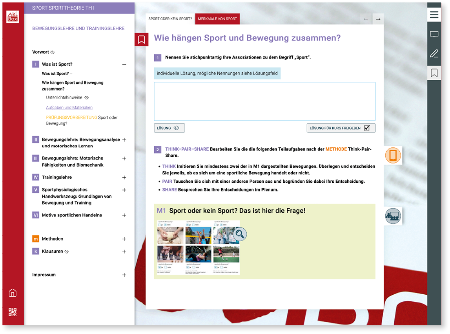Expand the Trainingslehre chapter
The image size is (450, 334).
click(124, 178)
